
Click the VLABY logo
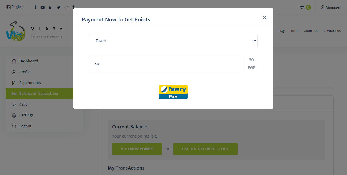(x=34, y=31)
